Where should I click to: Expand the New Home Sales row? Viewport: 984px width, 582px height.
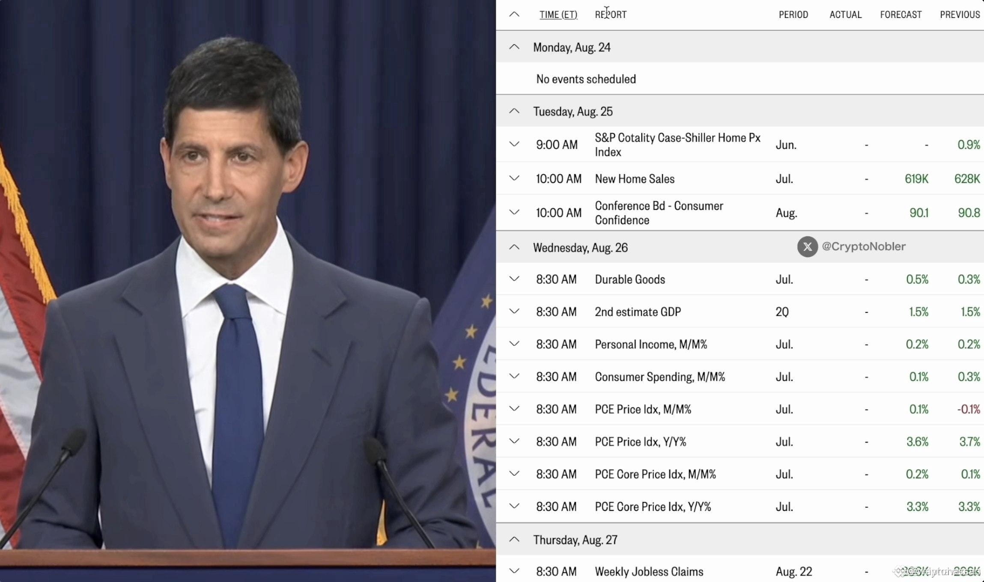[514, 178]
